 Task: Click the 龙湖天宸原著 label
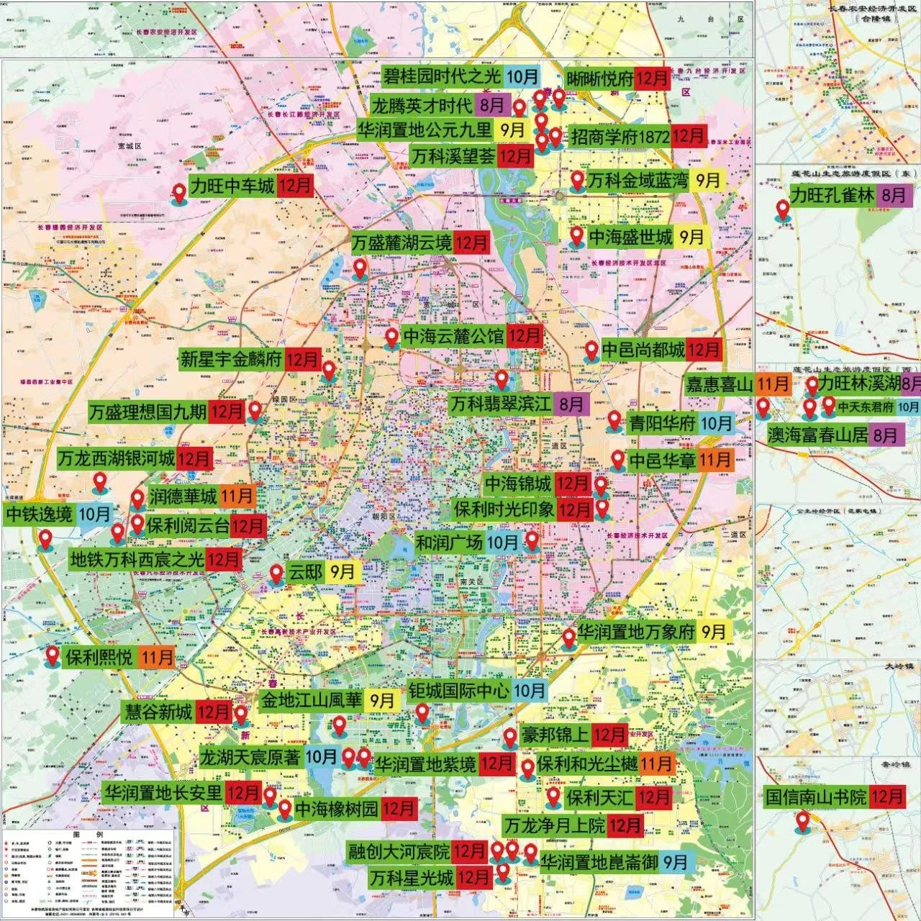(250, 757)
